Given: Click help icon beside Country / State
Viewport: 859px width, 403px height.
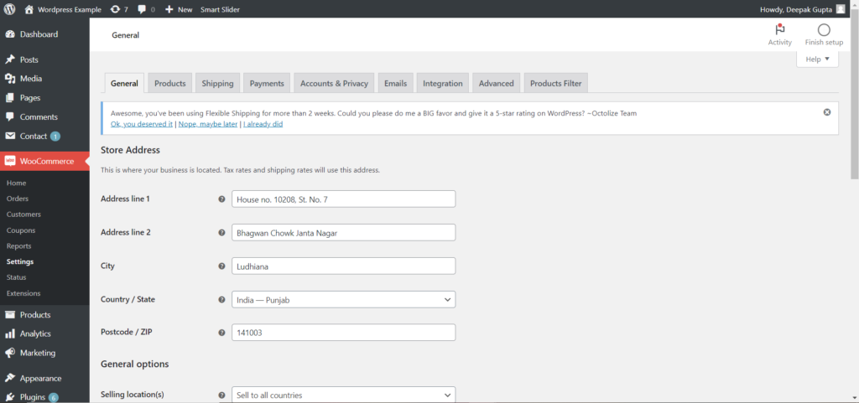Looking at the screenshot, I should coord(221,300).
